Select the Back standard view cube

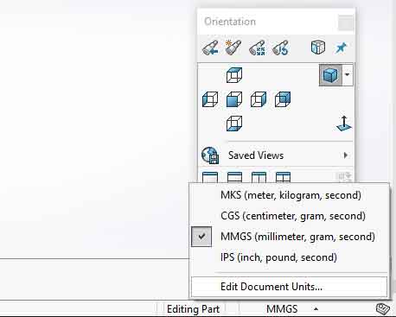tap(283, 99)
